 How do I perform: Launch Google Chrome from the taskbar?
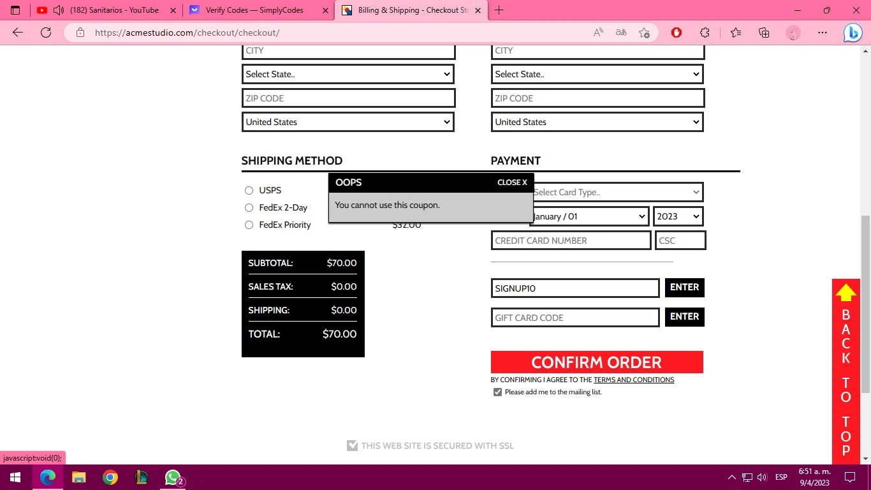pyautogui.click(x=110, y=477)
